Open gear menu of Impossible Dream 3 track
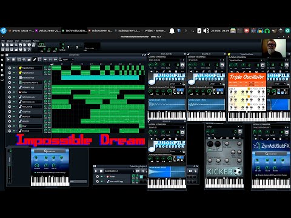 click(x=9, y=82)
